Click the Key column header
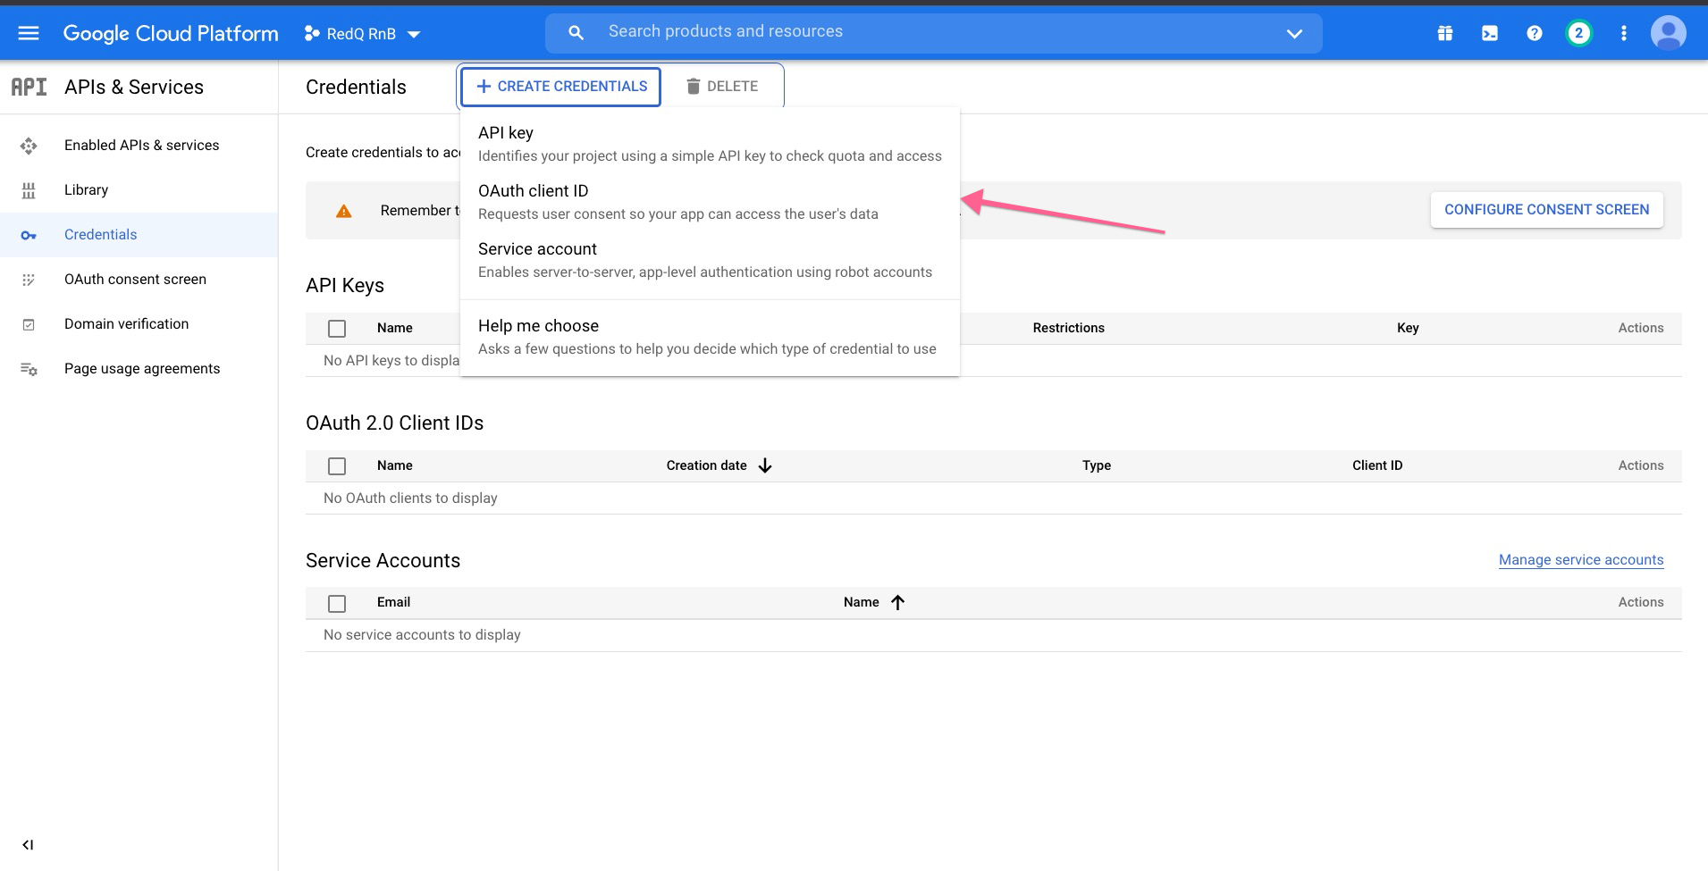 coord(1408,328)
